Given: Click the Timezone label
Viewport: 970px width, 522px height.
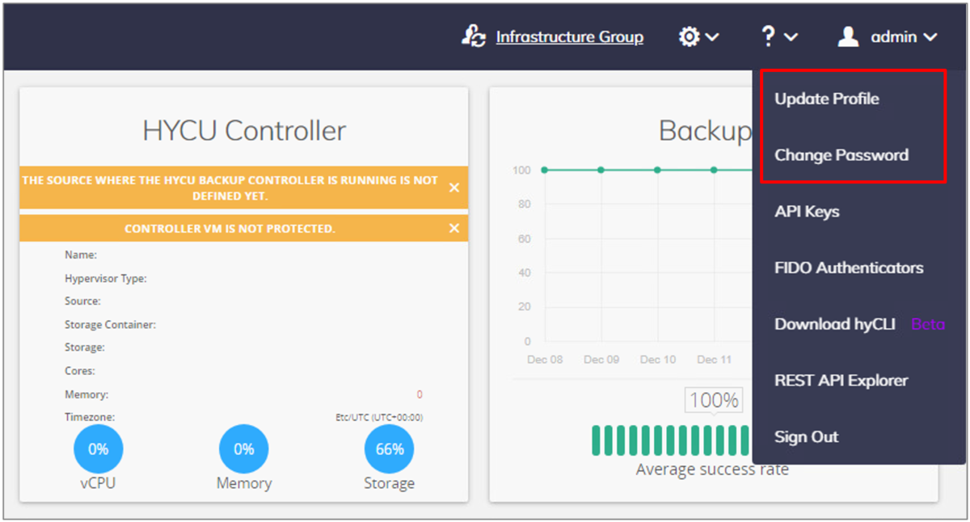Looking at the screenshot, I should point(90,417).
